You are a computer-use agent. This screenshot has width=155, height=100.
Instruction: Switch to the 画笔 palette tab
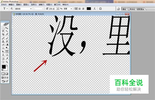(124, 9)
